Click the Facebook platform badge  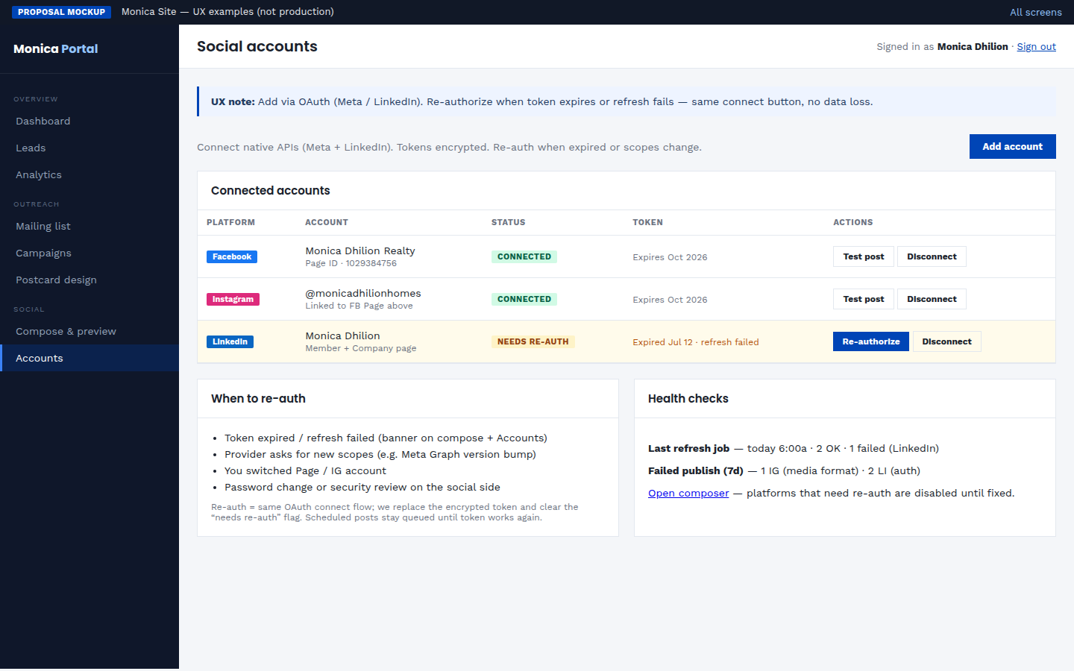click(x=232, y=256)
